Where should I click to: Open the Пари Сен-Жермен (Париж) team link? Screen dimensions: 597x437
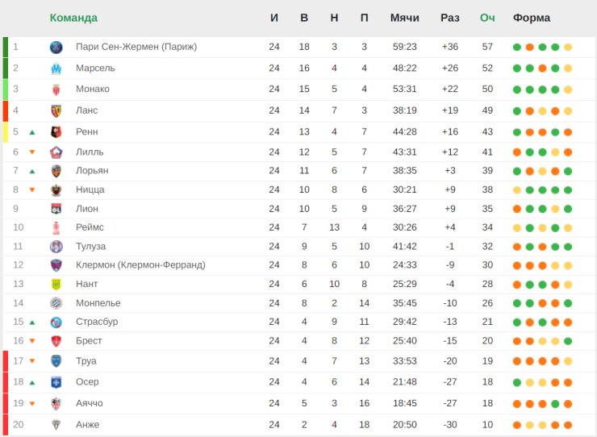pyautogui.click(x=136, y=47)
